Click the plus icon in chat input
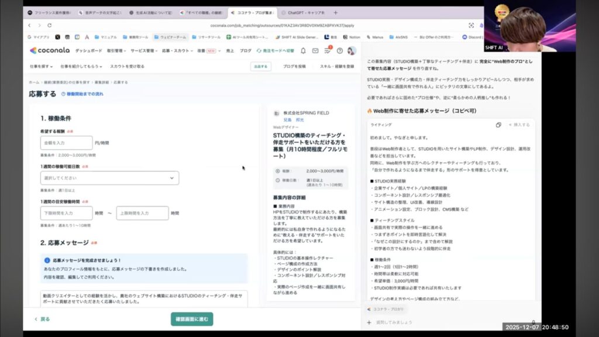The image size is (599, 337). [369, 322]
